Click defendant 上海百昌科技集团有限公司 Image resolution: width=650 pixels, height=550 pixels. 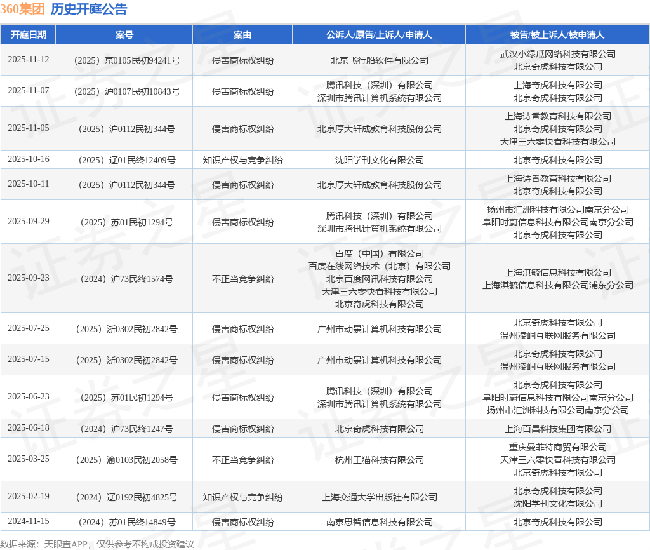[557, 429]
